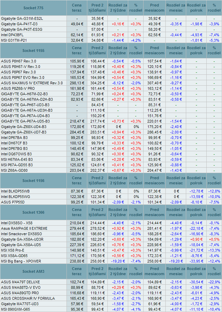Click the MSI H67MA-E45 B3 name

pyautogui.click(x=17, y=159)
